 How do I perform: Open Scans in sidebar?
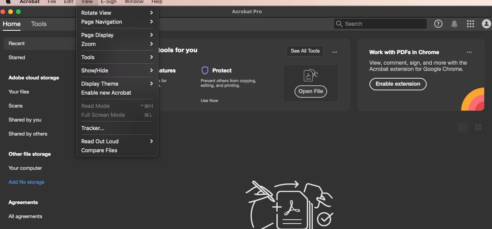tap(16, 106)
